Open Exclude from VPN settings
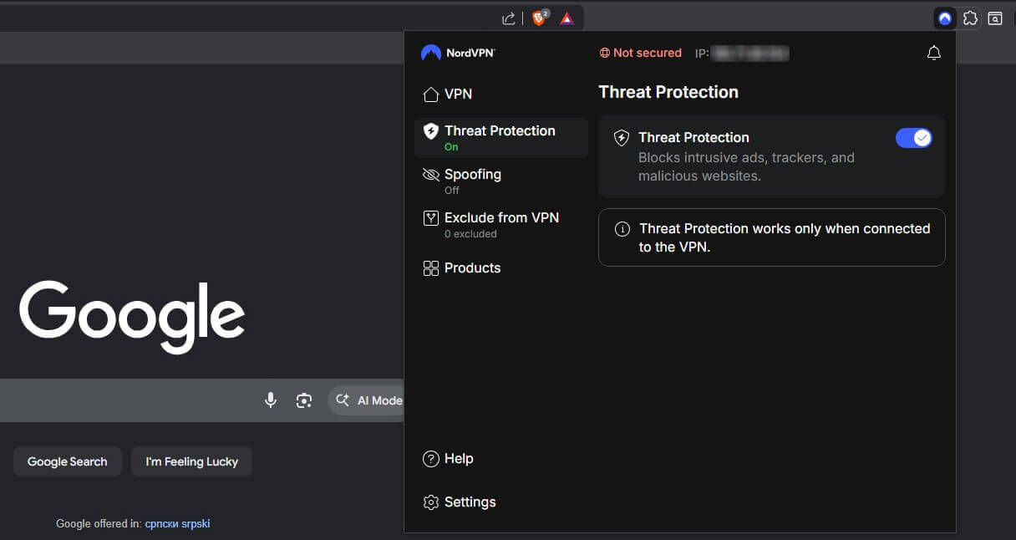 pyautogui.click(x=501, y=224)
